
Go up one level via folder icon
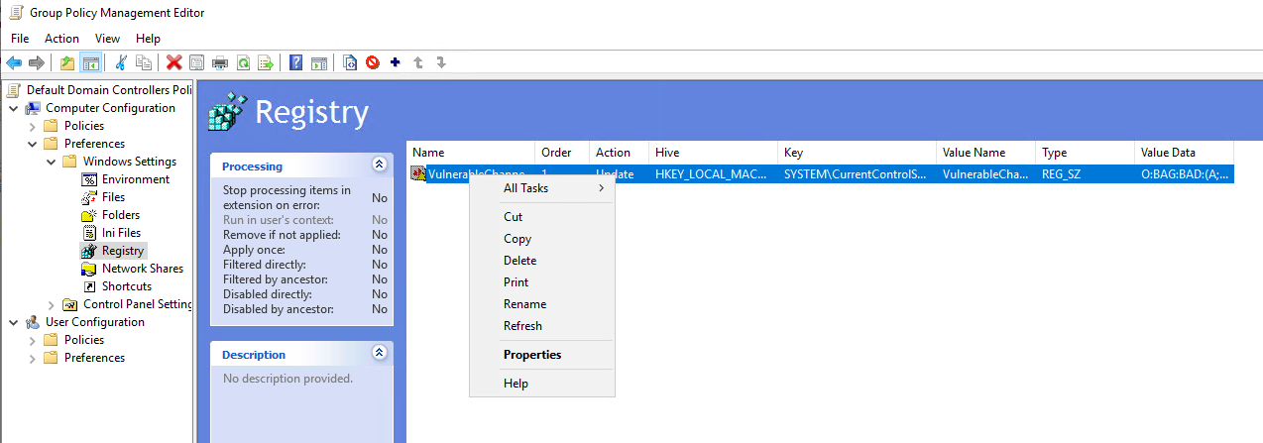point(67,62)
